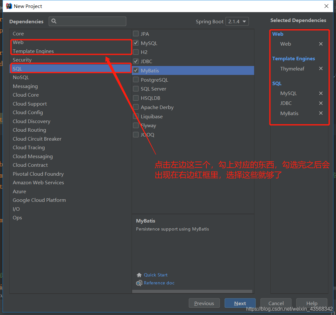336x315 pixels.
Task: Select the Azure category
Action: (70, 191)
